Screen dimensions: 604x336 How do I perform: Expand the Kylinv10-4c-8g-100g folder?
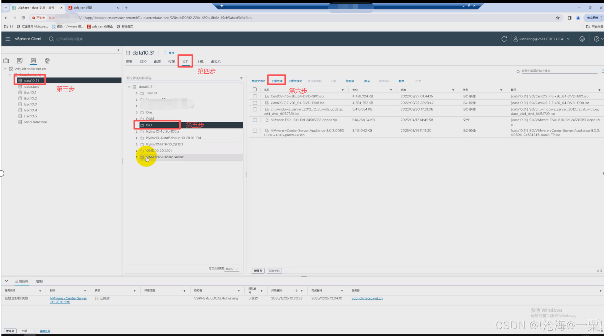click(136, 132)
